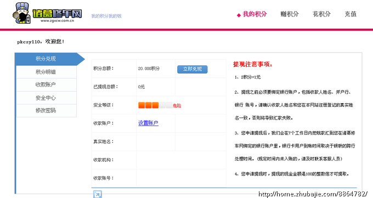
Task: Click the 积分总额 label
Action: point(104,69)
